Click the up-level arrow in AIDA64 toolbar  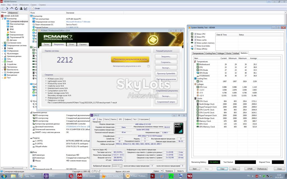point(12,8)
